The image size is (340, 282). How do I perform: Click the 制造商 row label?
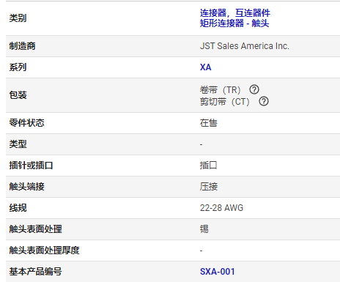pos(22,46)
